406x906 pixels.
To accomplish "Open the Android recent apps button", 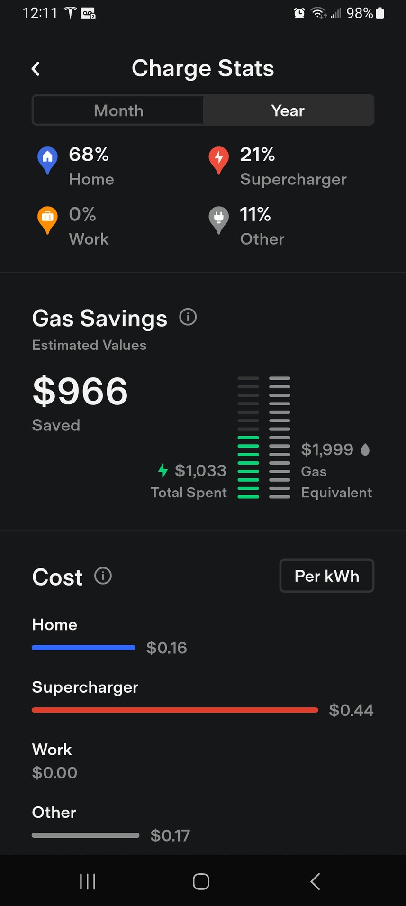I will click(88, 881).
